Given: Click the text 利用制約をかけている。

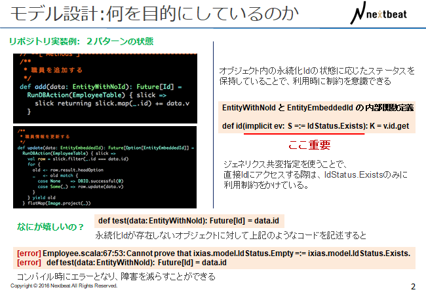Looking at the screenshot, I should 266,185.
